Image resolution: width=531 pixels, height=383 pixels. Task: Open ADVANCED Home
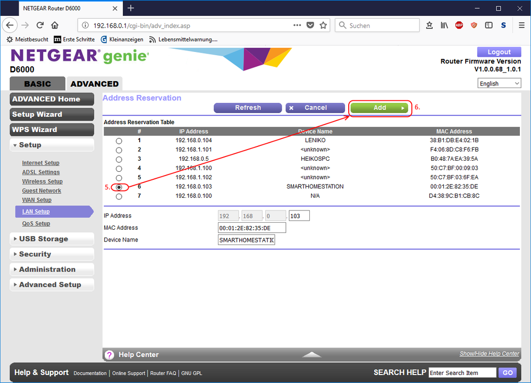[52, 99]
